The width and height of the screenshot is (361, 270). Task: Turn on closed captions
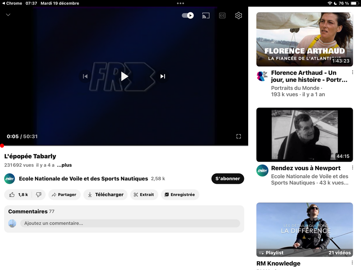(222, 15)
